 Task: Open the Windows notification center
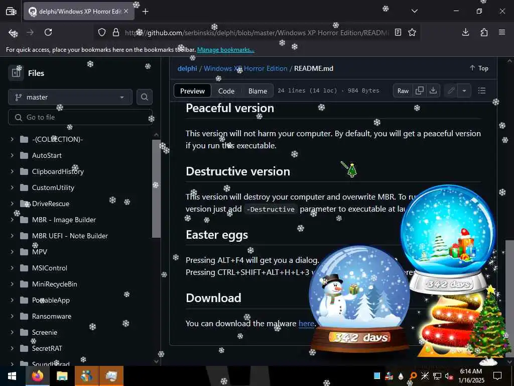[497, 376]
